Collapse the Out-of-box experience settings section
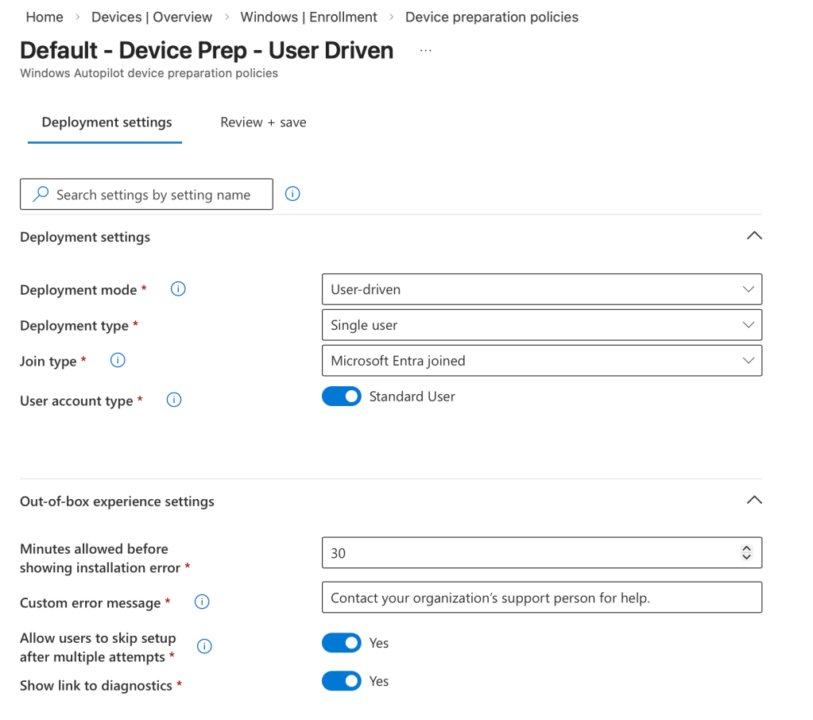813x720 pixels. 754,501
